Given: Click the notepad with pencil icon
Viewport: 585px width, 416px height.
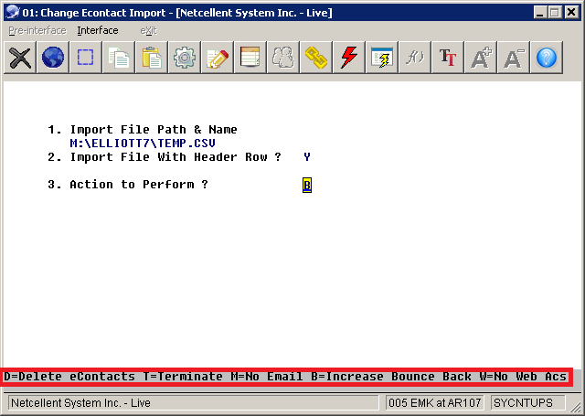Looking at the screenshot, I should pyautogui.click(x=218, y=58).
